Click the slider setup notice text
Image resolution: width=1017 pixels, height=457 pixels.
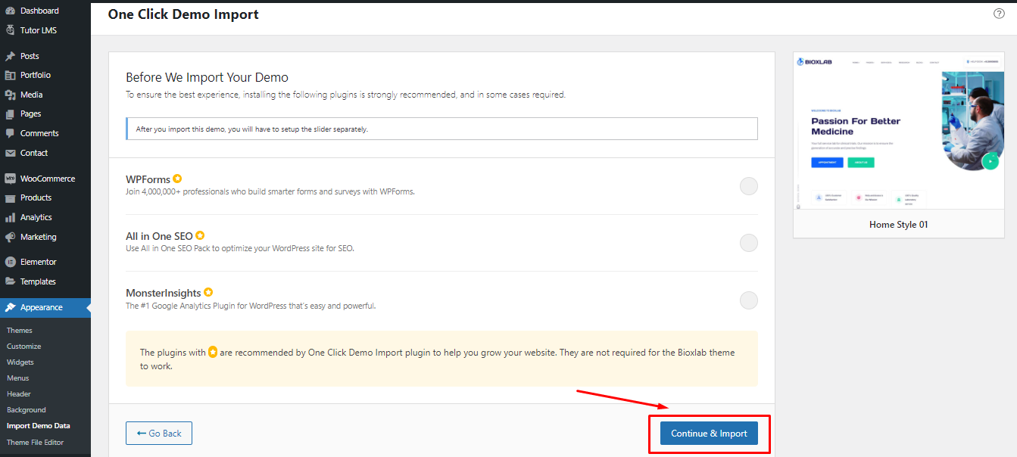point(252,129)
